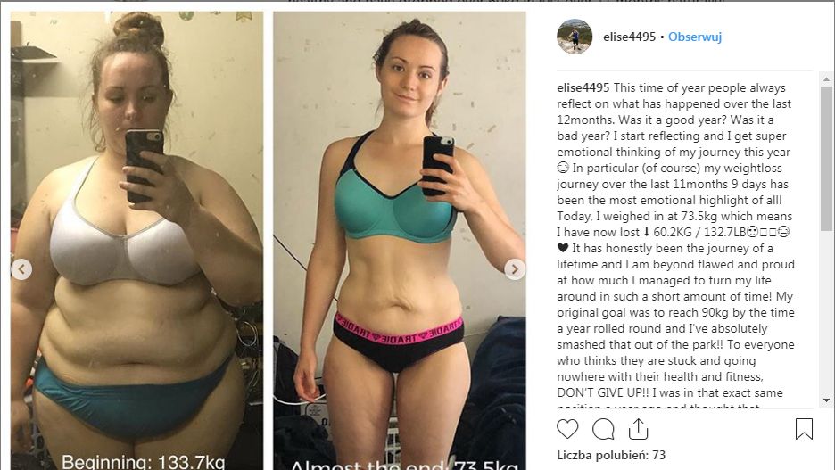Click the empty scrollbar track below thumb
This screenshot has height=470, width=835.
(x=826, y=312)
